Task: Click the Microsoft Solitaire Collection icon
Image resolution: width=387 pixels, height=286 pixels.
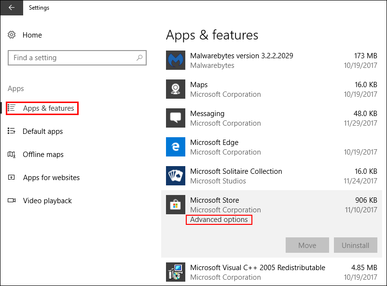Action: pyautogui.click(x=176, y=176)
